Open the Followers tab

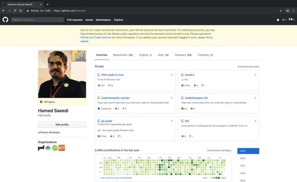183,55
